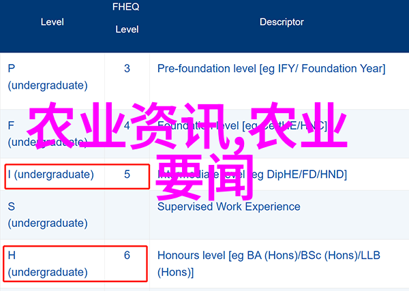The image size is (409, 291).
Task: Select the I (undergraduate) highlighted cell
Action: (50, 174)
